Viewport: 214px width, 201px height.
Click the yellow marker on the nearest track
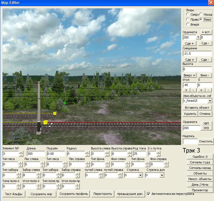click(45, 122)
